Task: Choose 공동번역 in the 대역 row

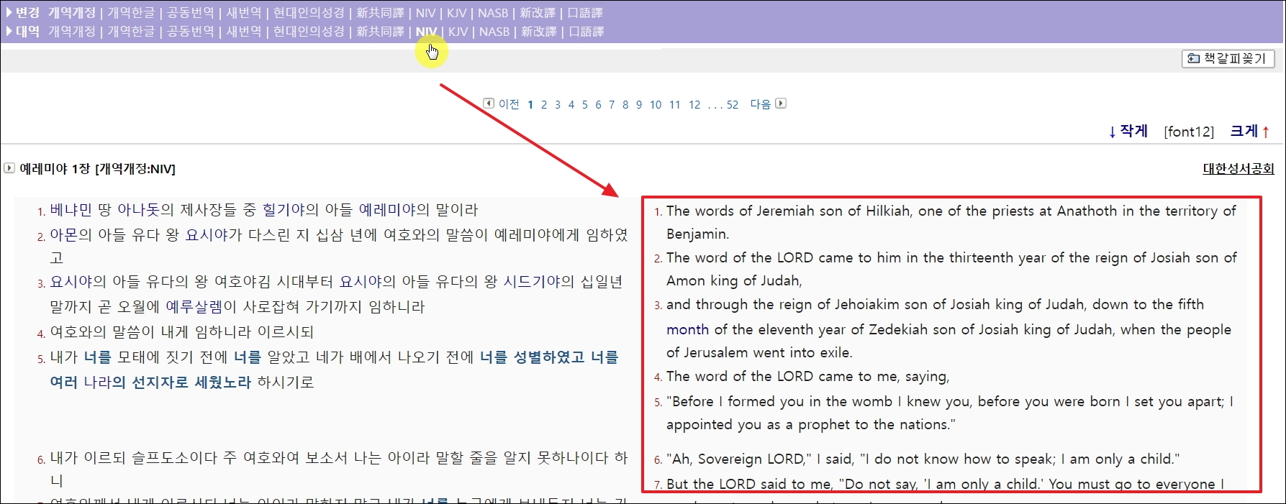Action: tap(191, 32)
